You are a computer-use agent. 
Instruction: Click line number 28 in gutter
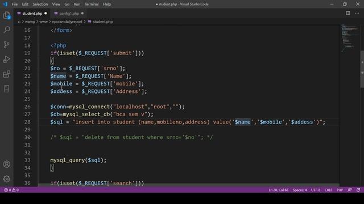(27, 122)
